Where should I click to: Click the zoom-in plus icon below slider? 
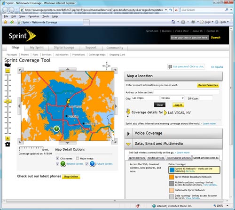point(8,138)
